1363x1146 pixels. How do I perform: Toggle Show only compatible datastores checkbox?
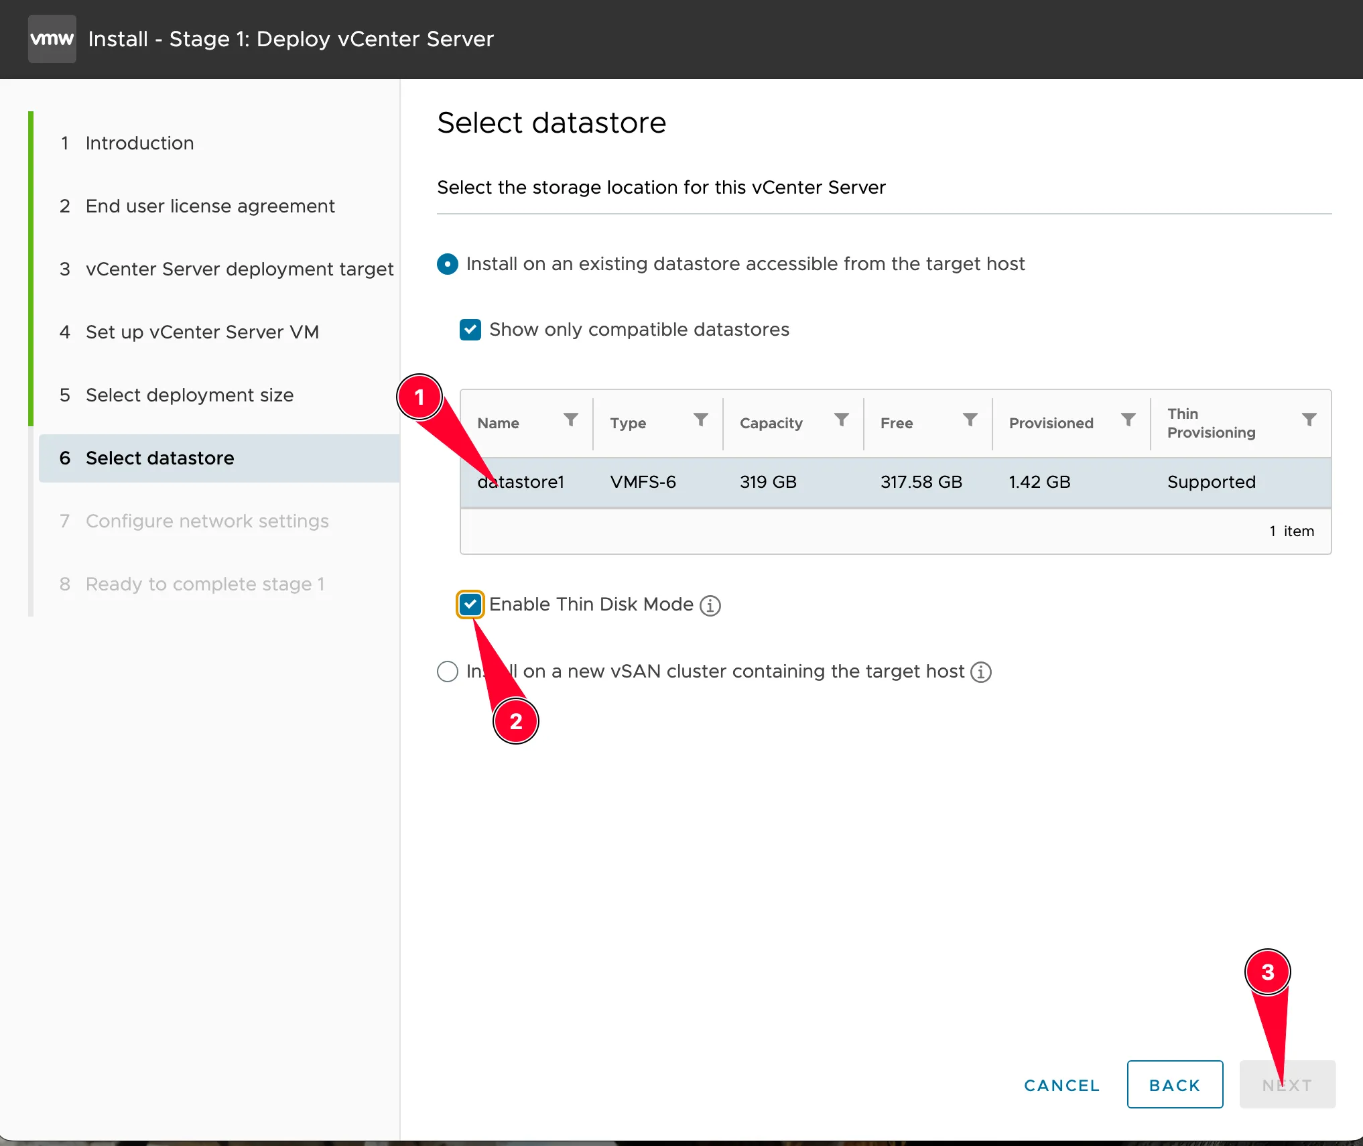coord(470,330)
